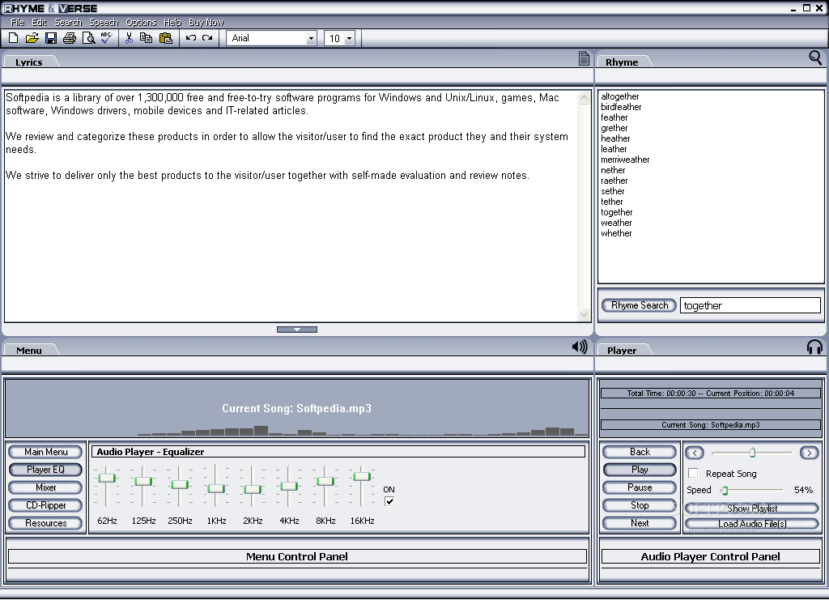Copy selection using the copy icon
This screenshot has height=600, width=829.
146,38
